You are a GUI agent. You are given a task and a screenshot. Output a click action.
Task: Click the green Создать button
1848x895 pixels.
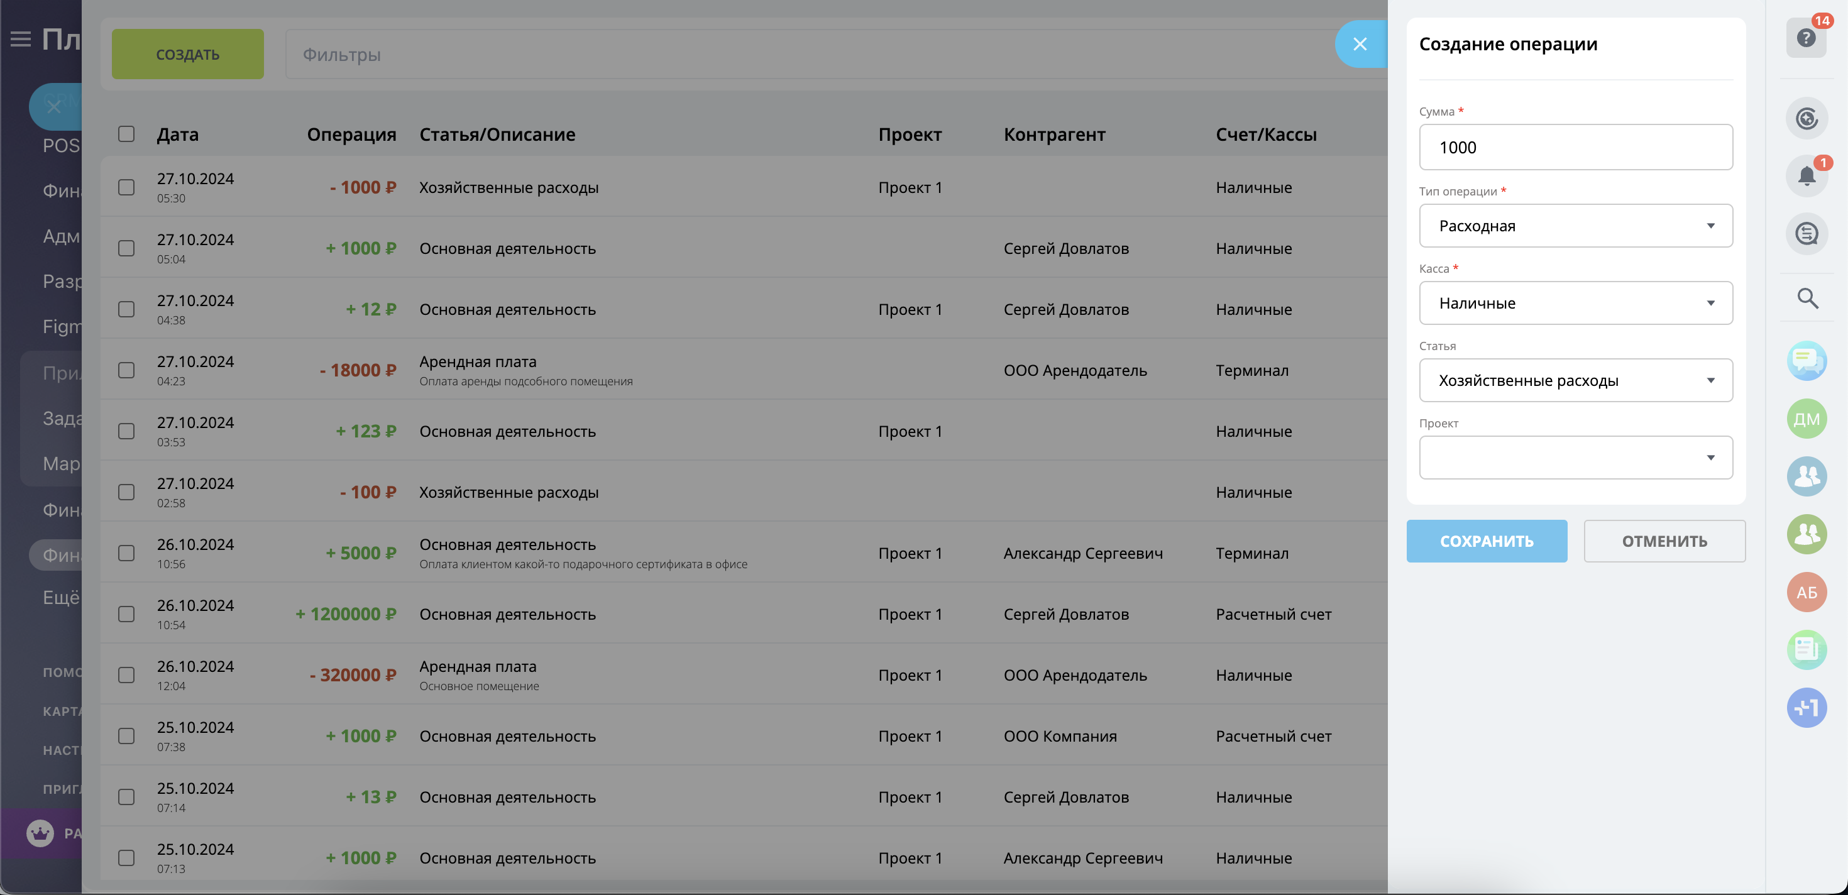[187, 55]
